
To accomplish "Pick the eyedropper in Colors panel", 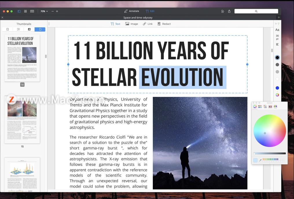I will pos(260,160).
